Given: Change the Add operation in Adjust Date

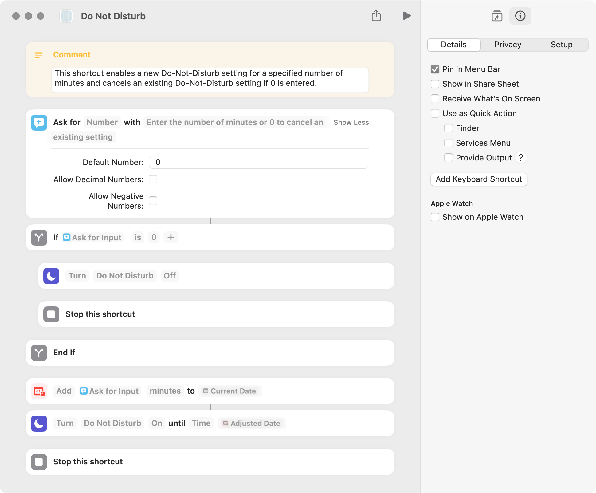Looking at the screenshot, I should (x=64, y=391).
